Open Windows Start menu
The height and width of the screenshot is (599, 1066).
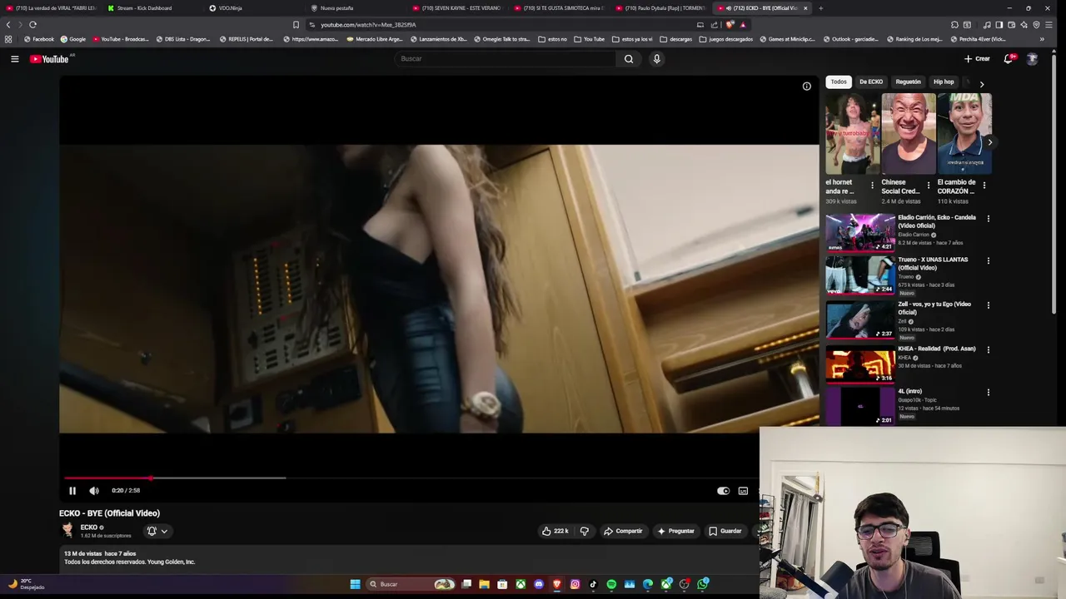(355, 584)
